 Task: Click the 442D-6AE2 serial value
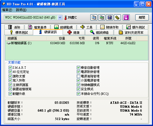[x=128, y=43]
